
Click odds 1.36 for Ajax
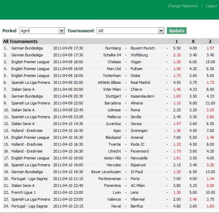177,131
